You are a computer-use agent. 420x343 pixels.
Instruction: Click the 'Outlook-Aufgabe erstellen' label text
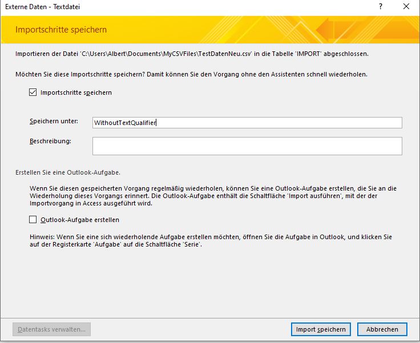80,220
